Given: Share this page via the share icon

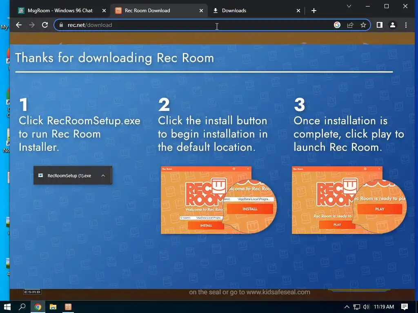Looking at the screenshot, I should coord(350,25).
